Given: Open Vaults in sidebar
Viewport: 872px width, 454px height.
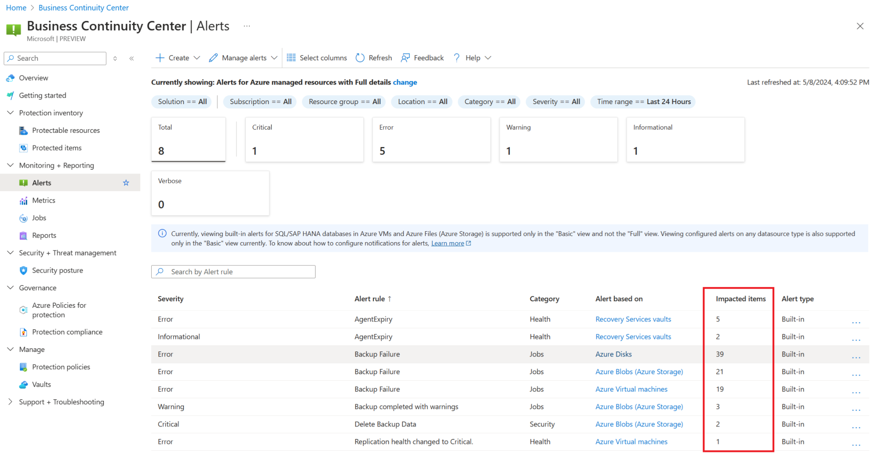Looking at the screenshot, I should pos(41,385).
